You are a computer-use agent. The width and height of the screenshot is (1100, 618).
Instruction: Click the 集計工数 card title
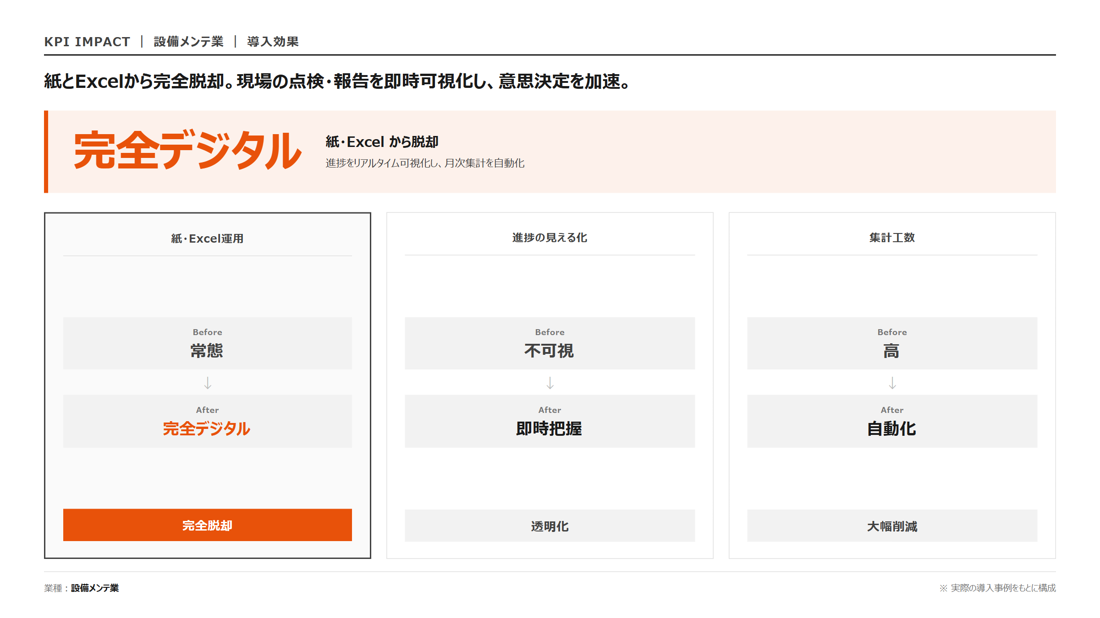point(892,238)
